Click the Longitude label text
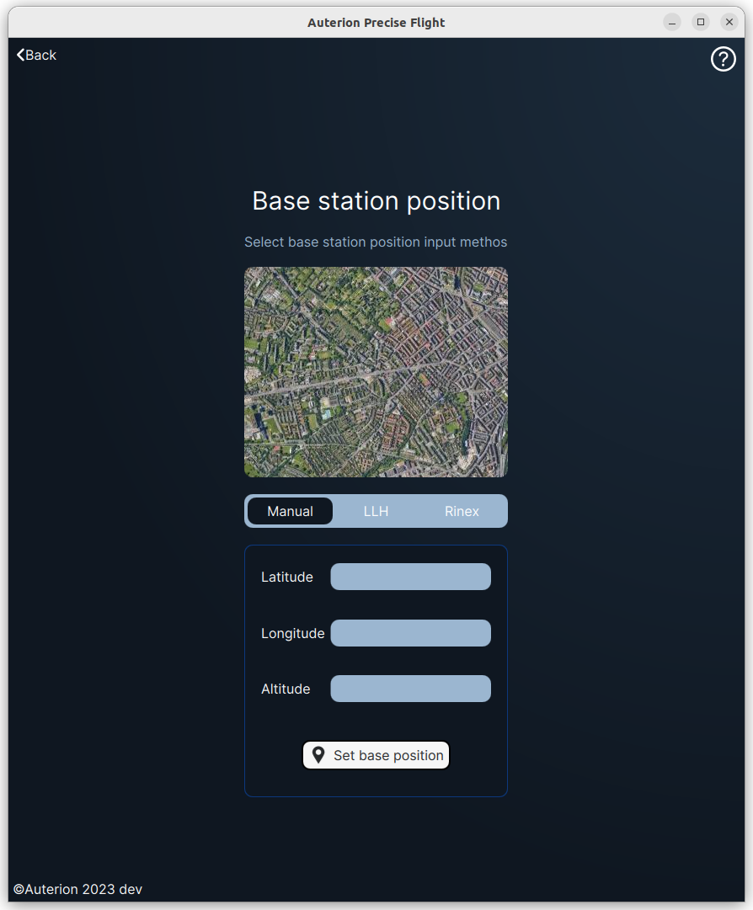Screen dimensions: 753x910 [292, 633]
